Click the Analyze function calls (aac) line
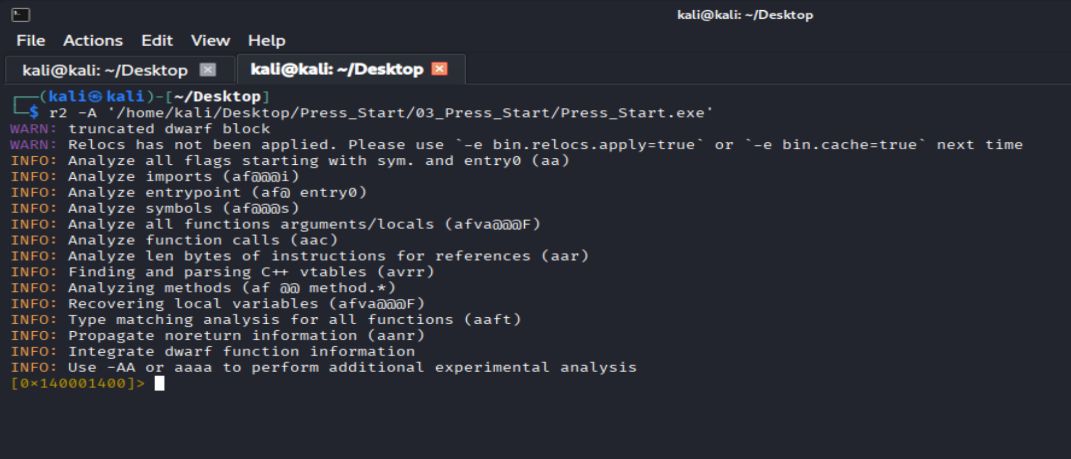This screenshot has width=1071, height=459. click(174, 240)
